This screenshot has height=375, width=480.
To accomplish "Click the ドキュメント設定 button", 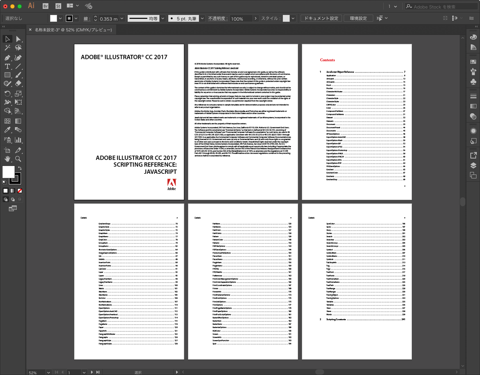I will pos(321,18).
